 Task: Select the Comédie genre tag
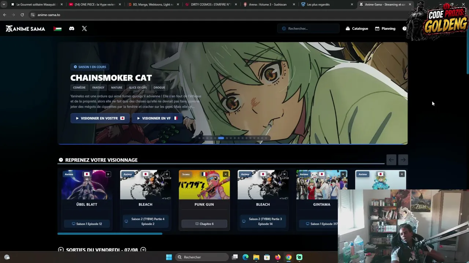click(x=79, y=88)
